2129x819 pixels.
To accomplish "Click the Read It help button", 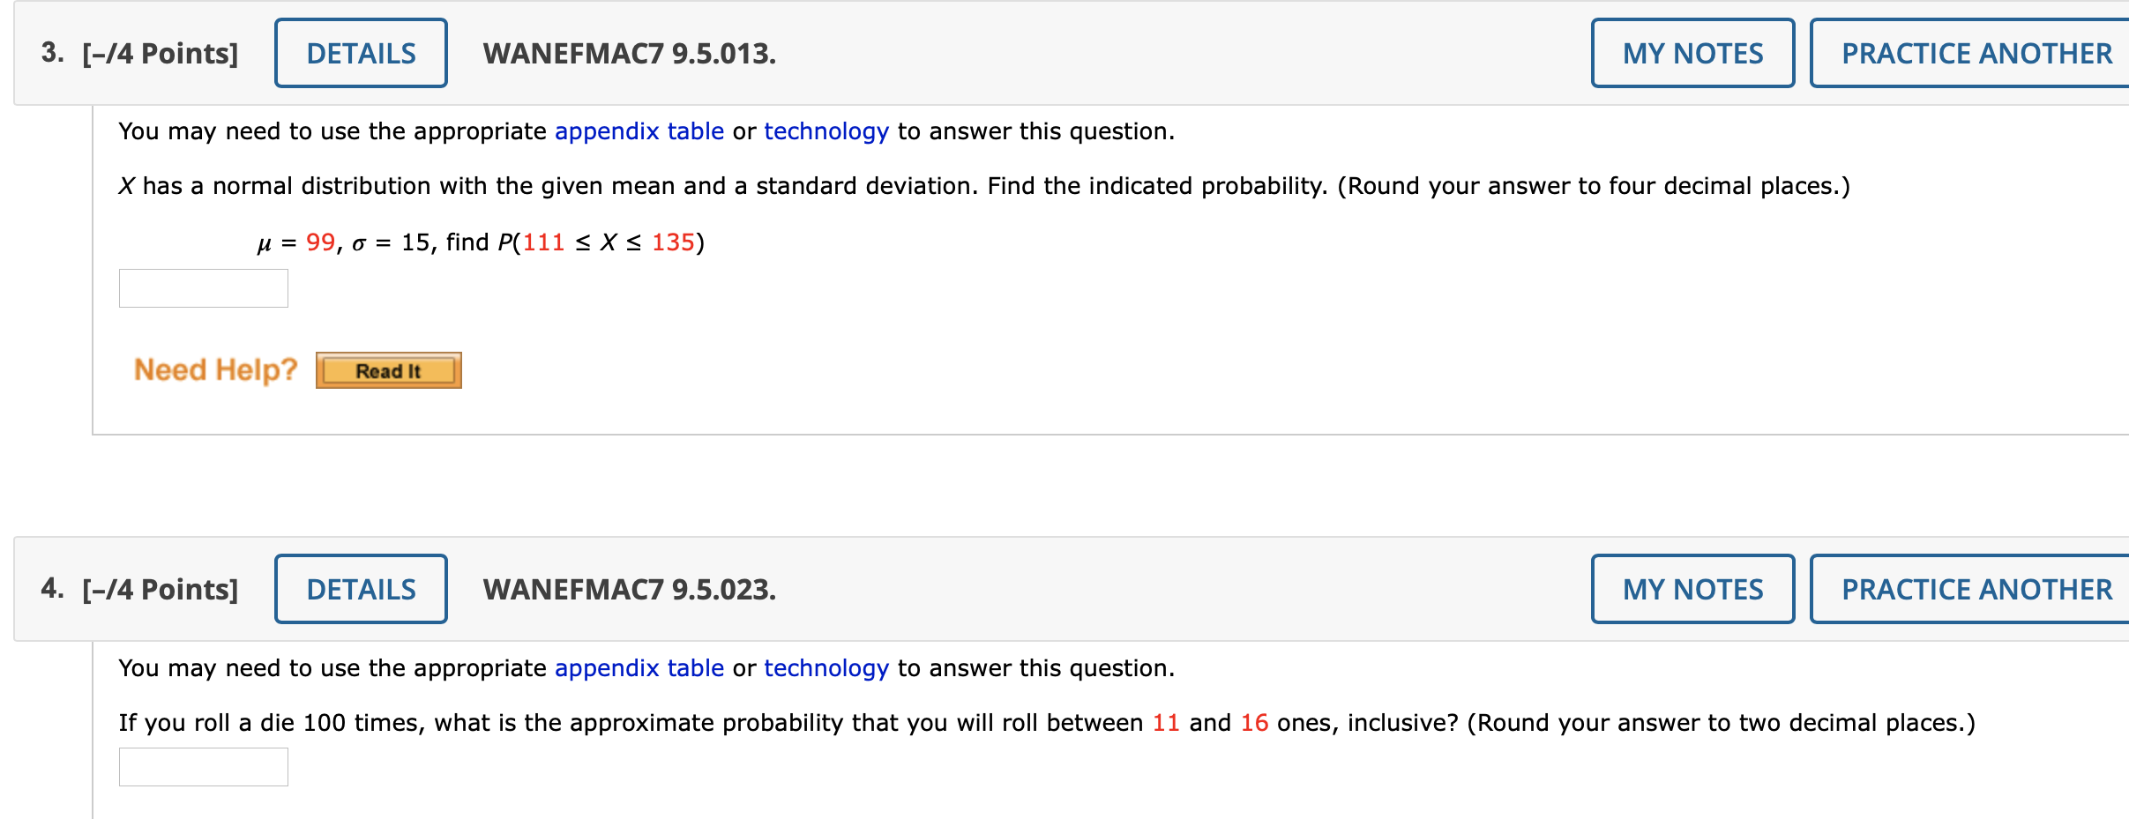I will tap(389, 370).
